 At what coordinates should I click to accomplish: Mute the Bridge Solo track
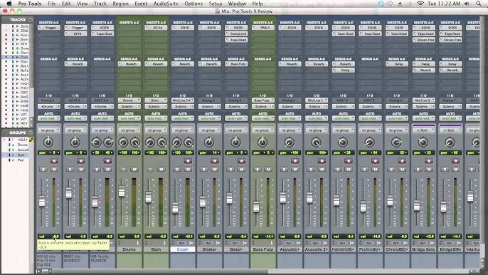429,170
